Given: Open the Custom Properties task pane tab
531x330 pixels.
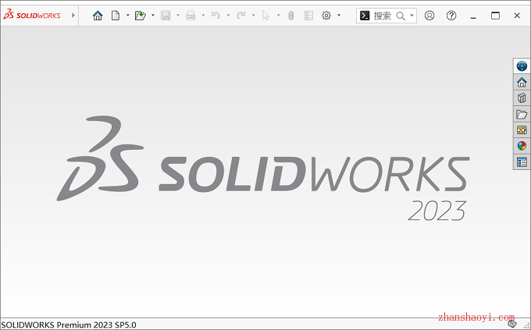Looking at the screenshot, I should (x=522, y=162).
